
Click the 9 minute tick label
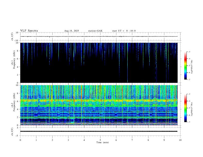[164, 140]
